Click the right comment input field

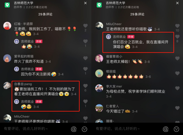127,129
